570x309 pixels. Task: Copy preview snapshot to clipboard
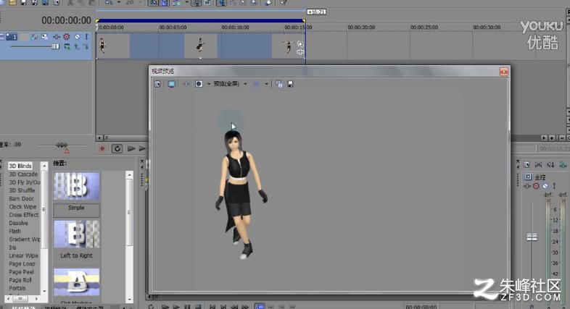(x=278, y=84)
